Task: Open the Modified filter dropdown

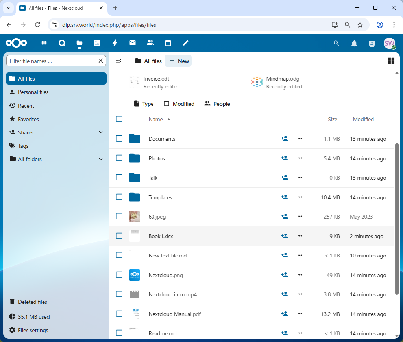Action: point(179,103)
